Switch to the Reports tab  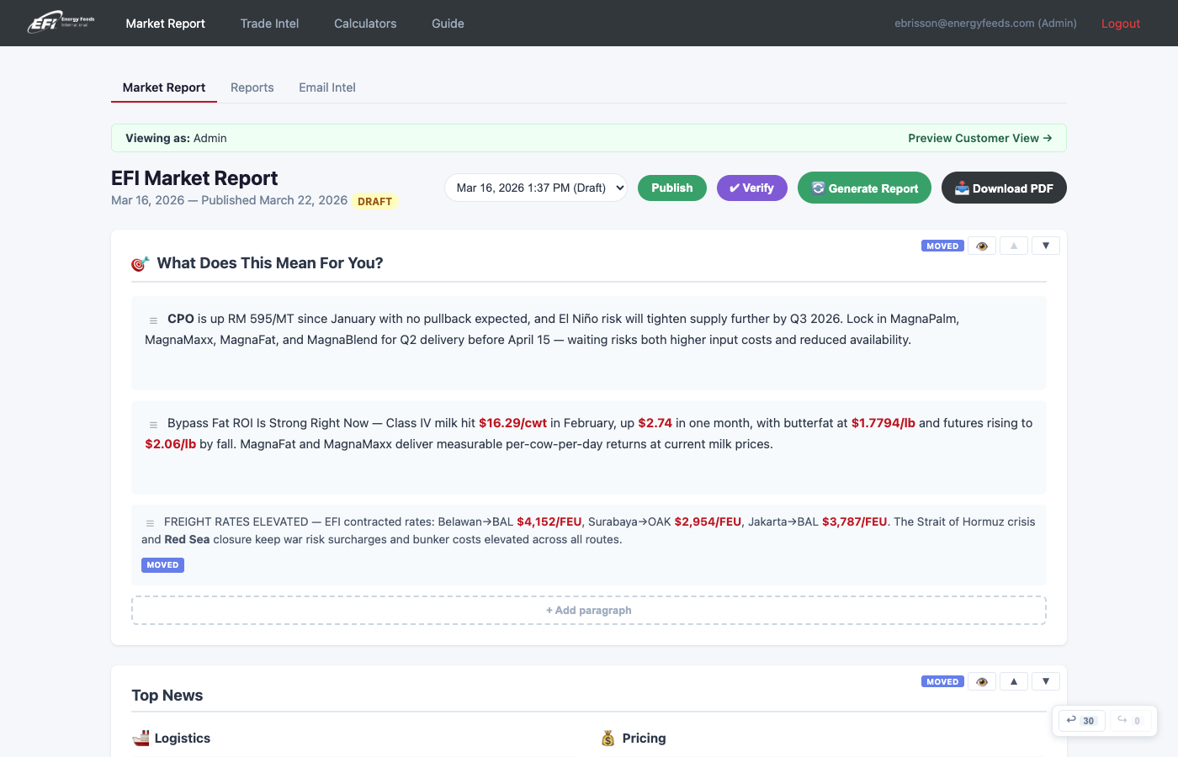252,87
